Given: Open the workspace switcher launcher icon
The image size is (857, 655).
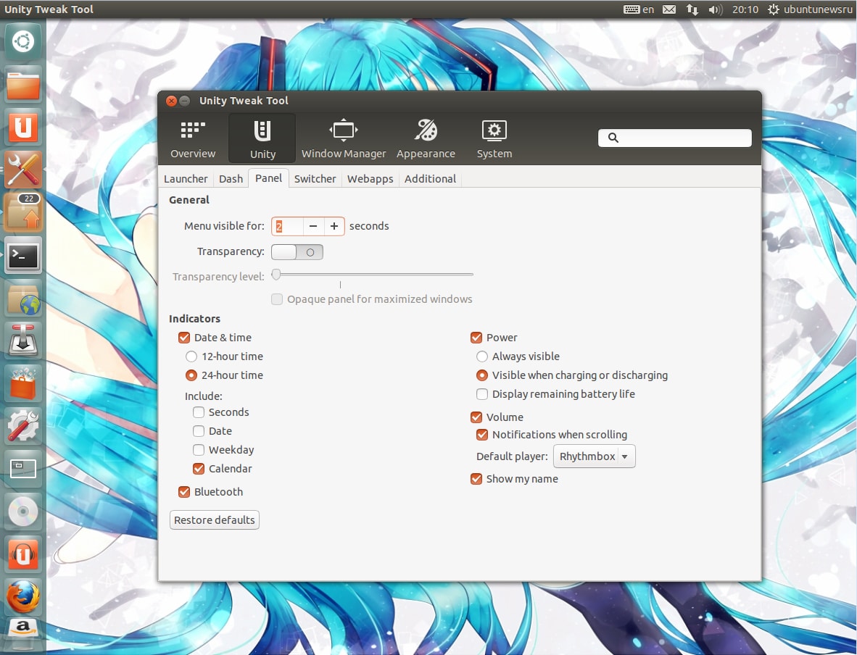Looking at the screenshot, I should [x=23, y=469].
